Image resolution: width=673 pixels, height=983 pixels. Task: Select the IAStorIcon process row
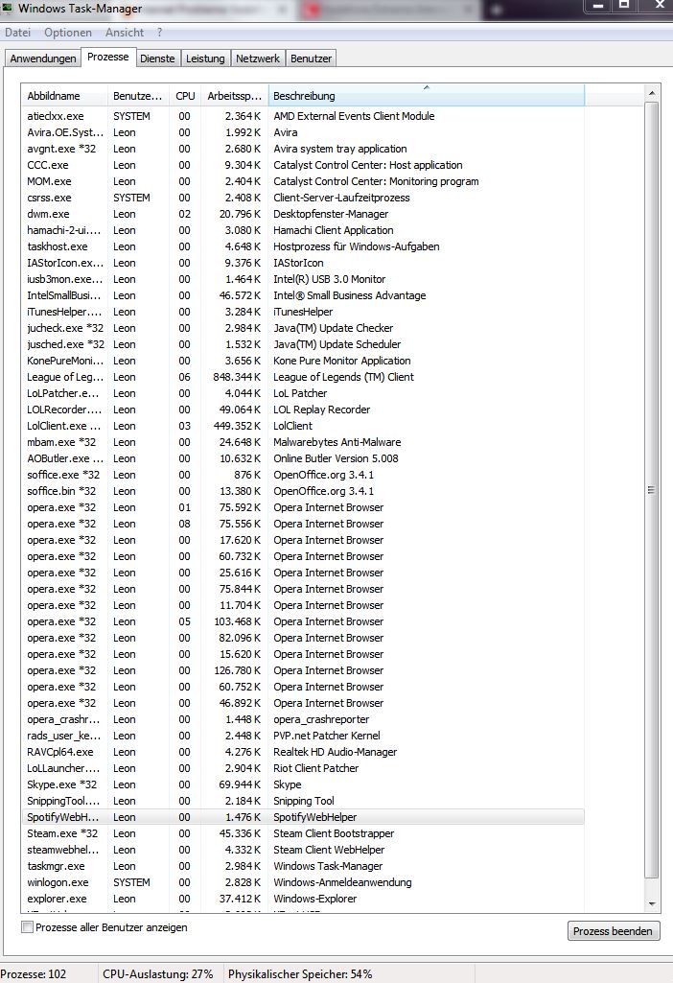pos(303,263)
